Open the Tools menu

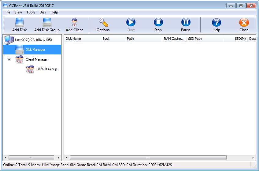click(31, 12)
